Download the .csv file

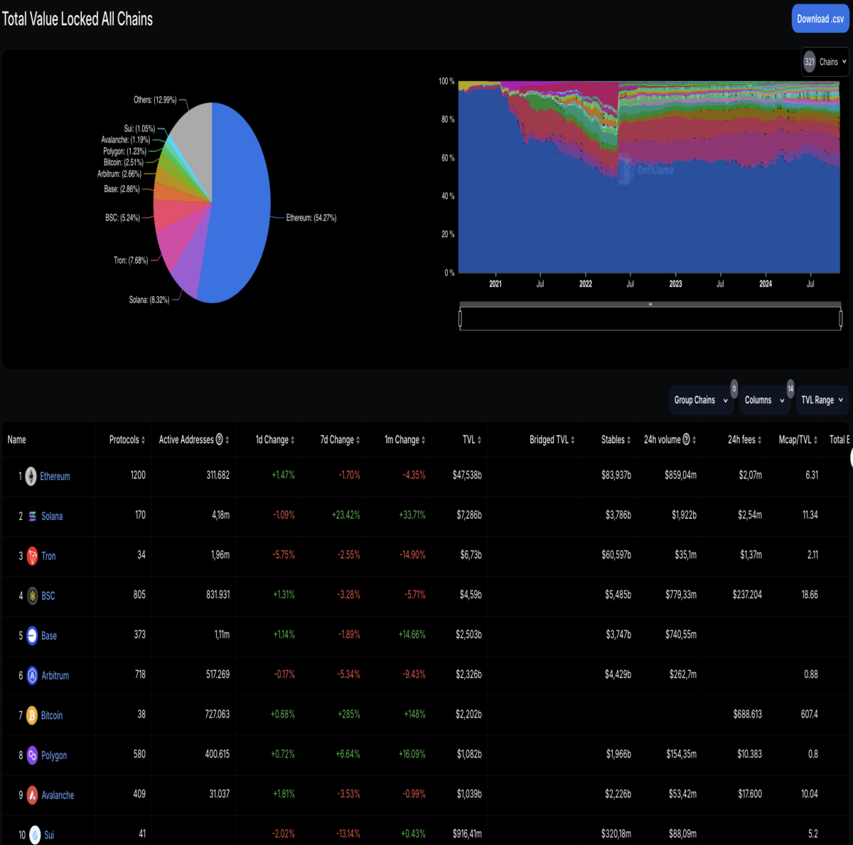coord(820,19)
